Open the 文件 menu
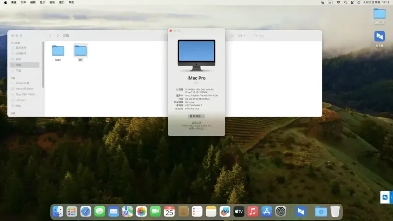 (x=23, y=2)
